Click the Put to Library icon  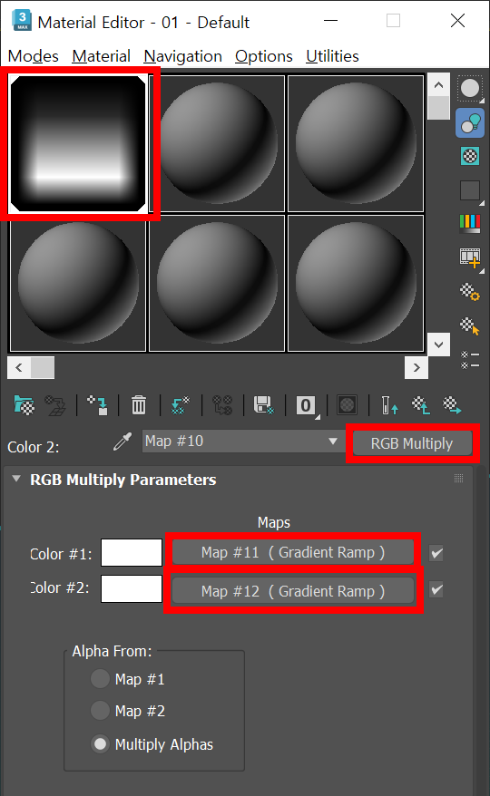[263, 405]
